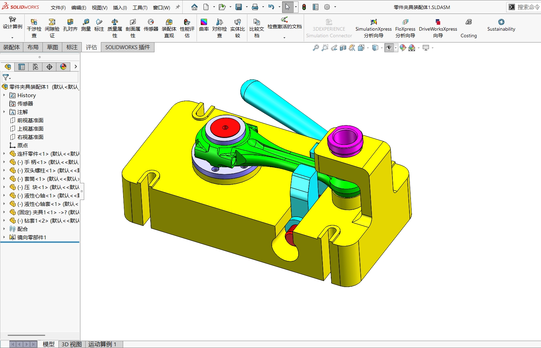The height and width of the screenshot is (348, 541).
Task: Expand the 配合 mates folder
Action: click(x=4, y=229)
